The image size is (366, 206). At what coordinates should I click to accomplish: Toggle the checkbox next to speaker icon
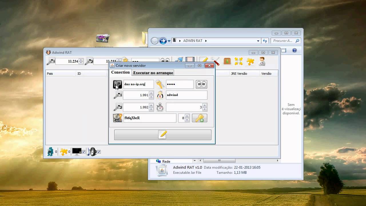[x=99, y=152]
